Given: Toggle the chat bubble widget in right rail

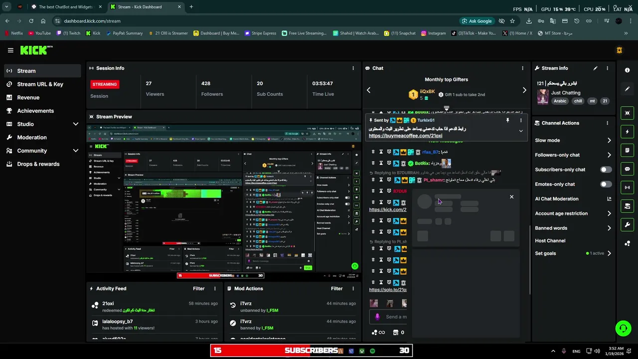Looking at the screenshot, I should click(x=627, y=169).
